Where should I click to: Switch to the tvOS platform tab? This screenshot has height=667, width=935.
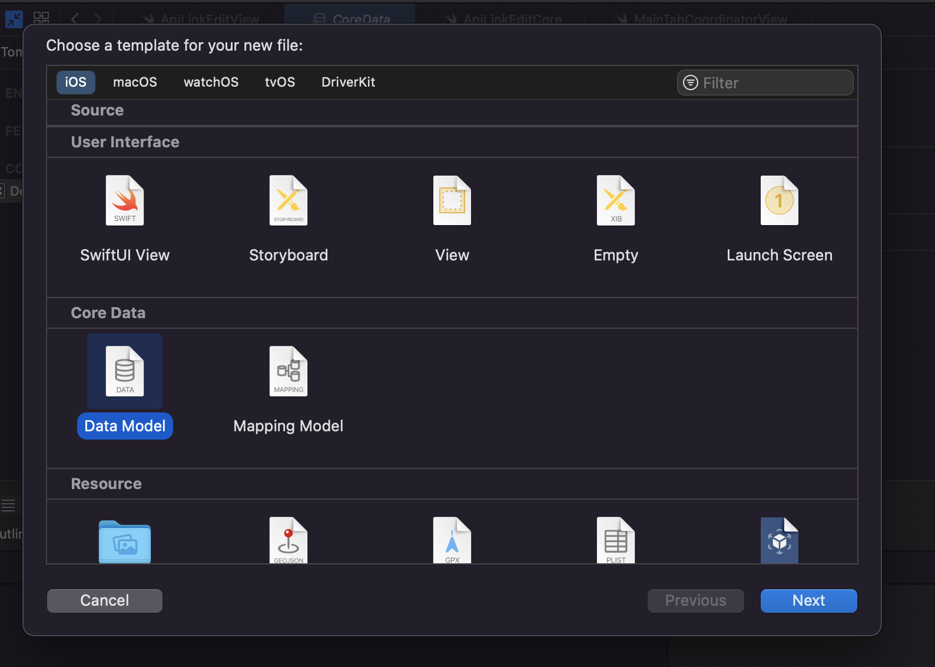280,82
